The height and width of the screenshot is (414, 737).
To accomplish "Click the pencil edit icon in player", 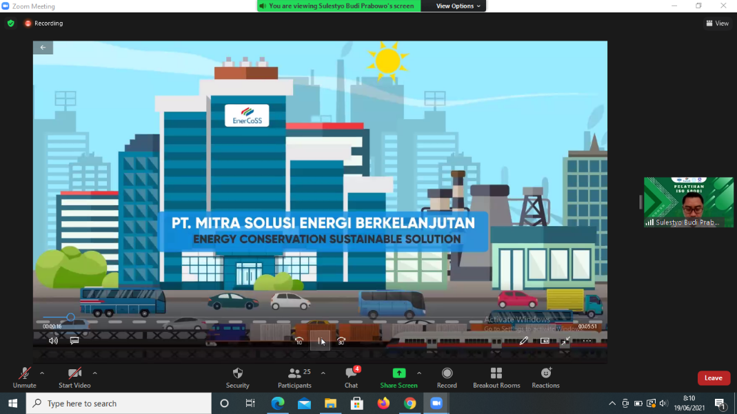I will tap(523, 341).
